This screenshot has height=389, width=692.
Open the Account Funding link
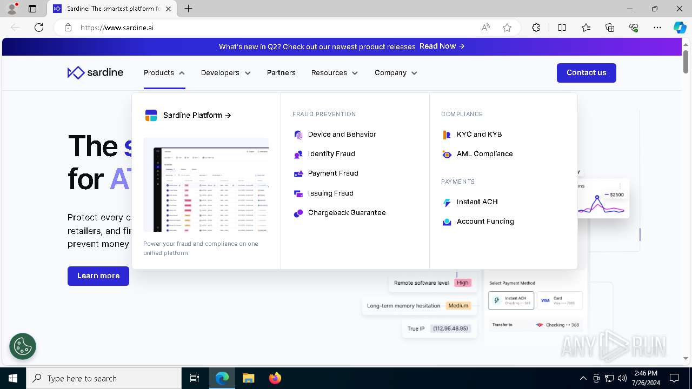point(485,222)
